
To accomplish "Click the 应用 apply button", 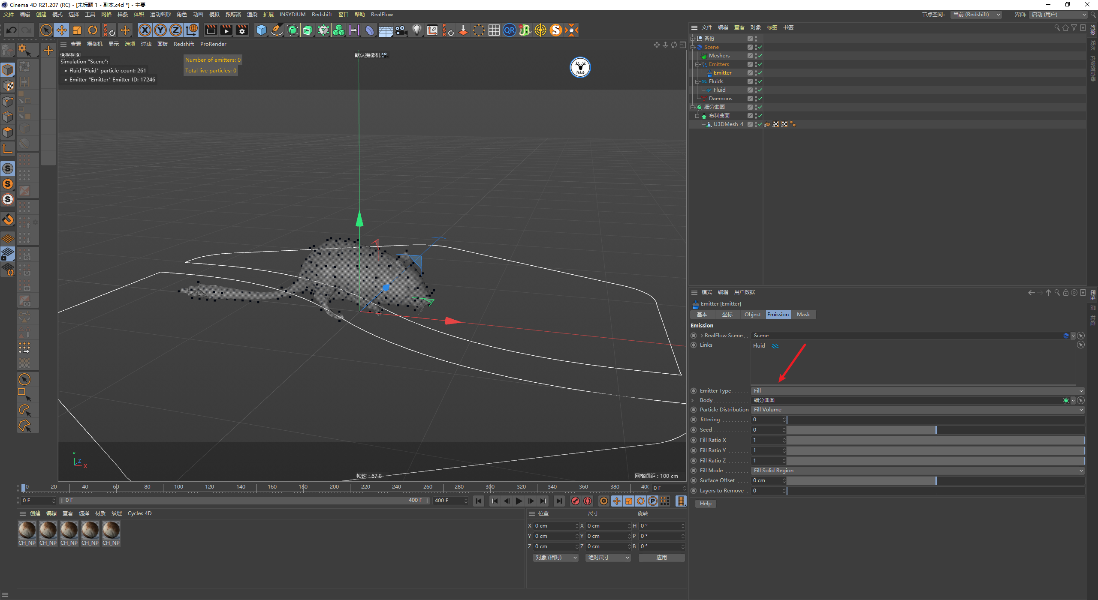I will click(661, 558).
